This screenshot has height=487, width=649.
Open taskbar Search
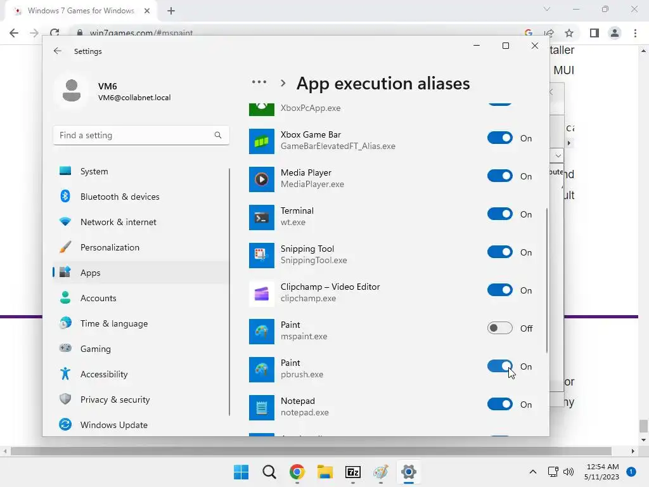coord(269,472)
